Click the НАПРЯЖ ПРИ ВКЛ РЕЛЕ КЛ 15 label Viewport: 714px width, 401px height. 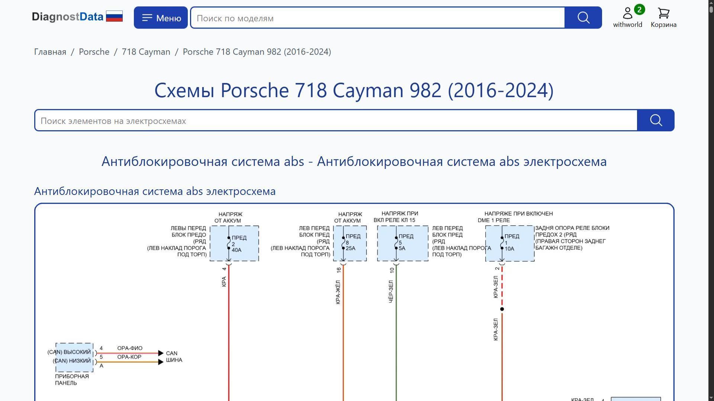[396, 217]
